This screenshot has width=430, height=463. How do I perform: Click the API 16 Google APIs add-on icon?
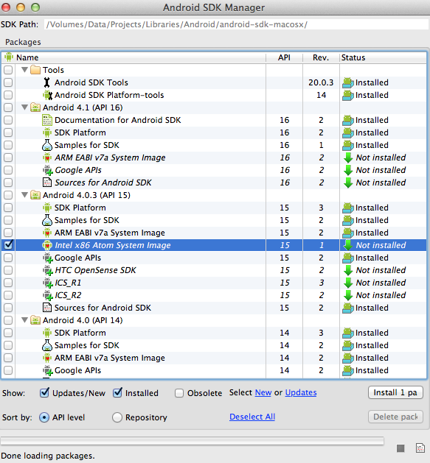48,170
